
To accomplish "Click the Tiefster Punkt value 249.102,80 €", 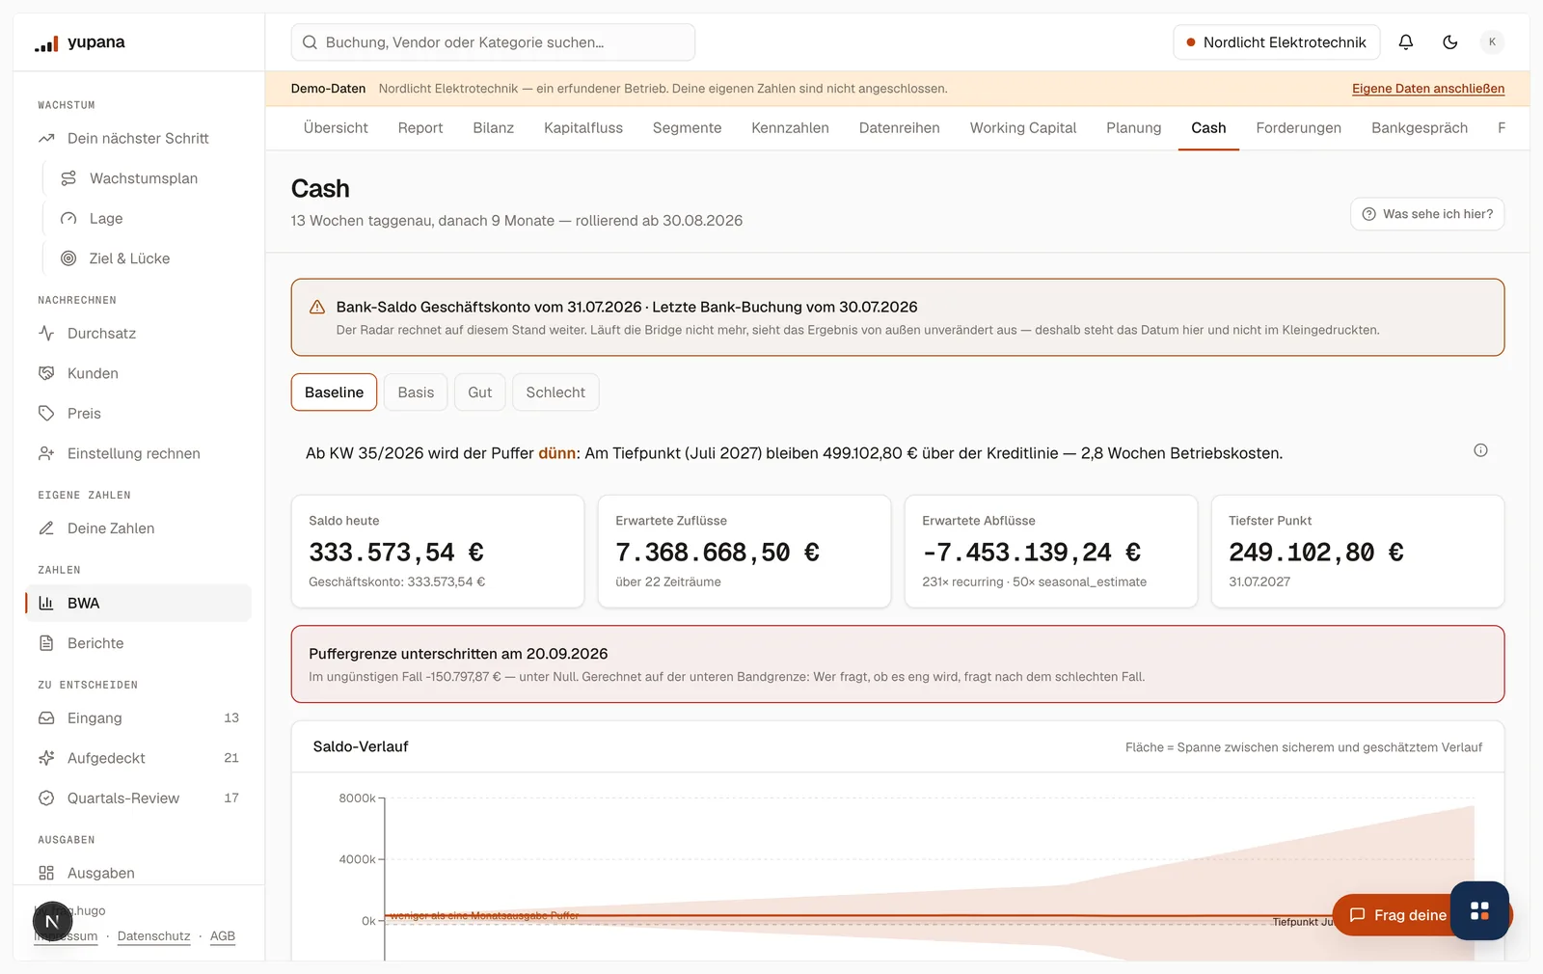I will [x=1316, y=553].
